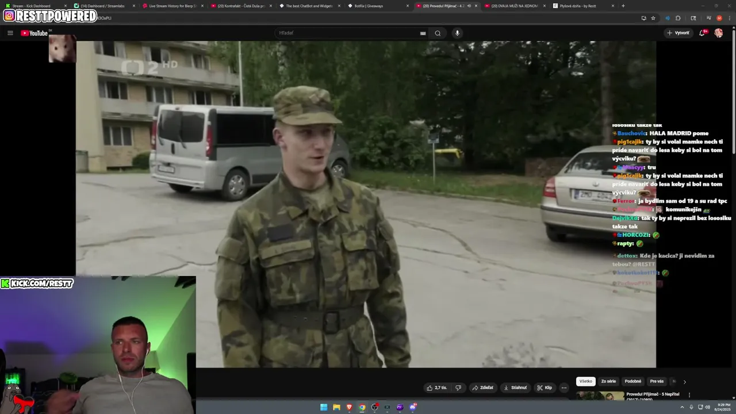
Task: Select the Všetko filter chip
Action: (585, 381)
